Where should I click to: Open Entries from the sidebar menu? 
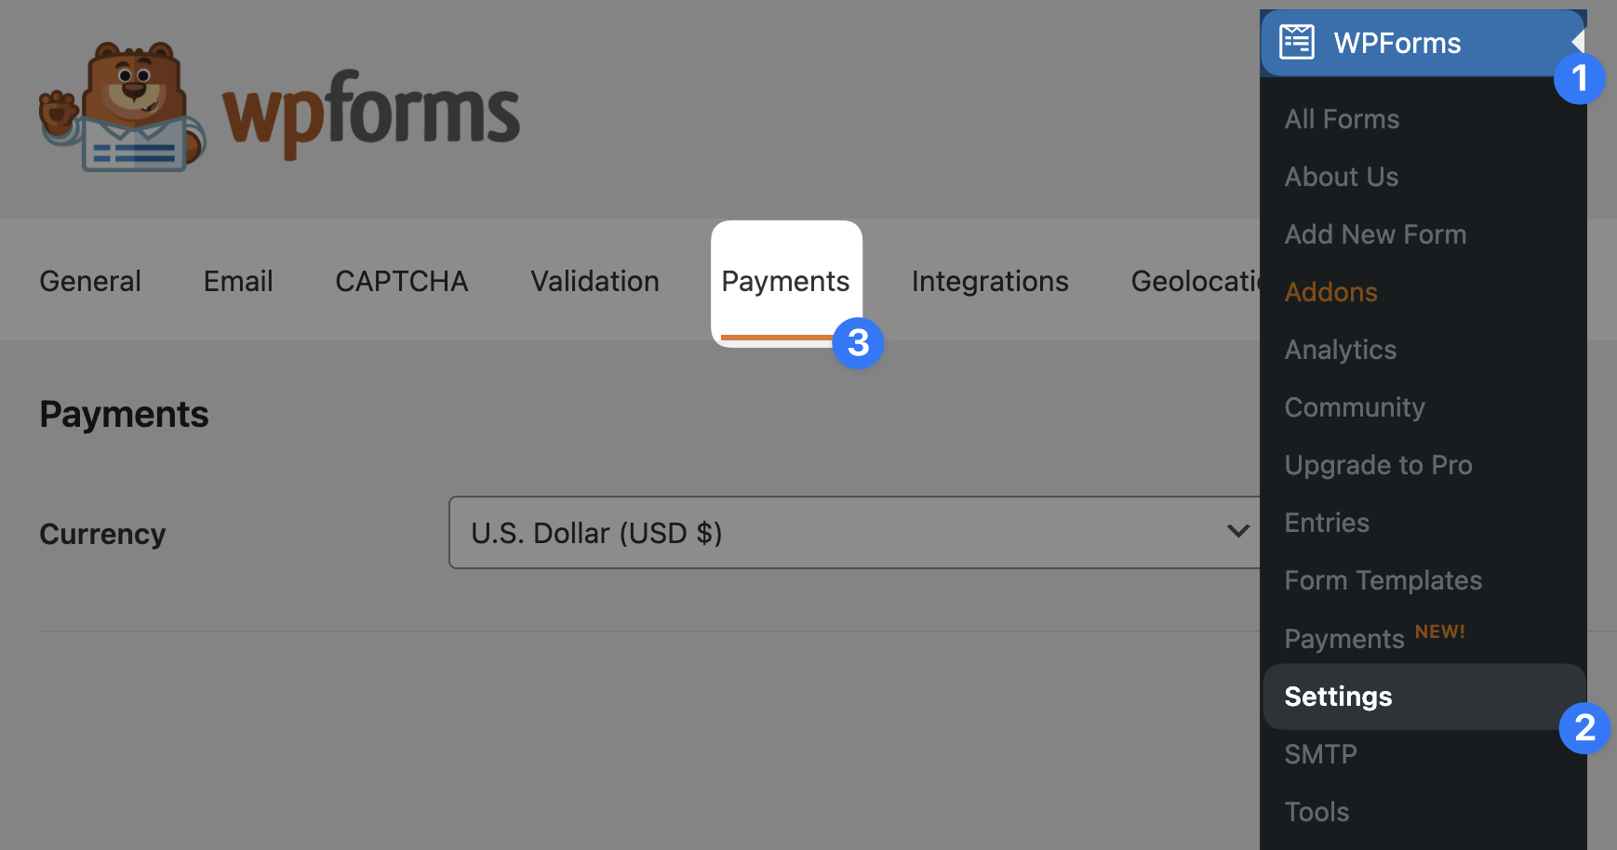click(x=1327, y=523)
